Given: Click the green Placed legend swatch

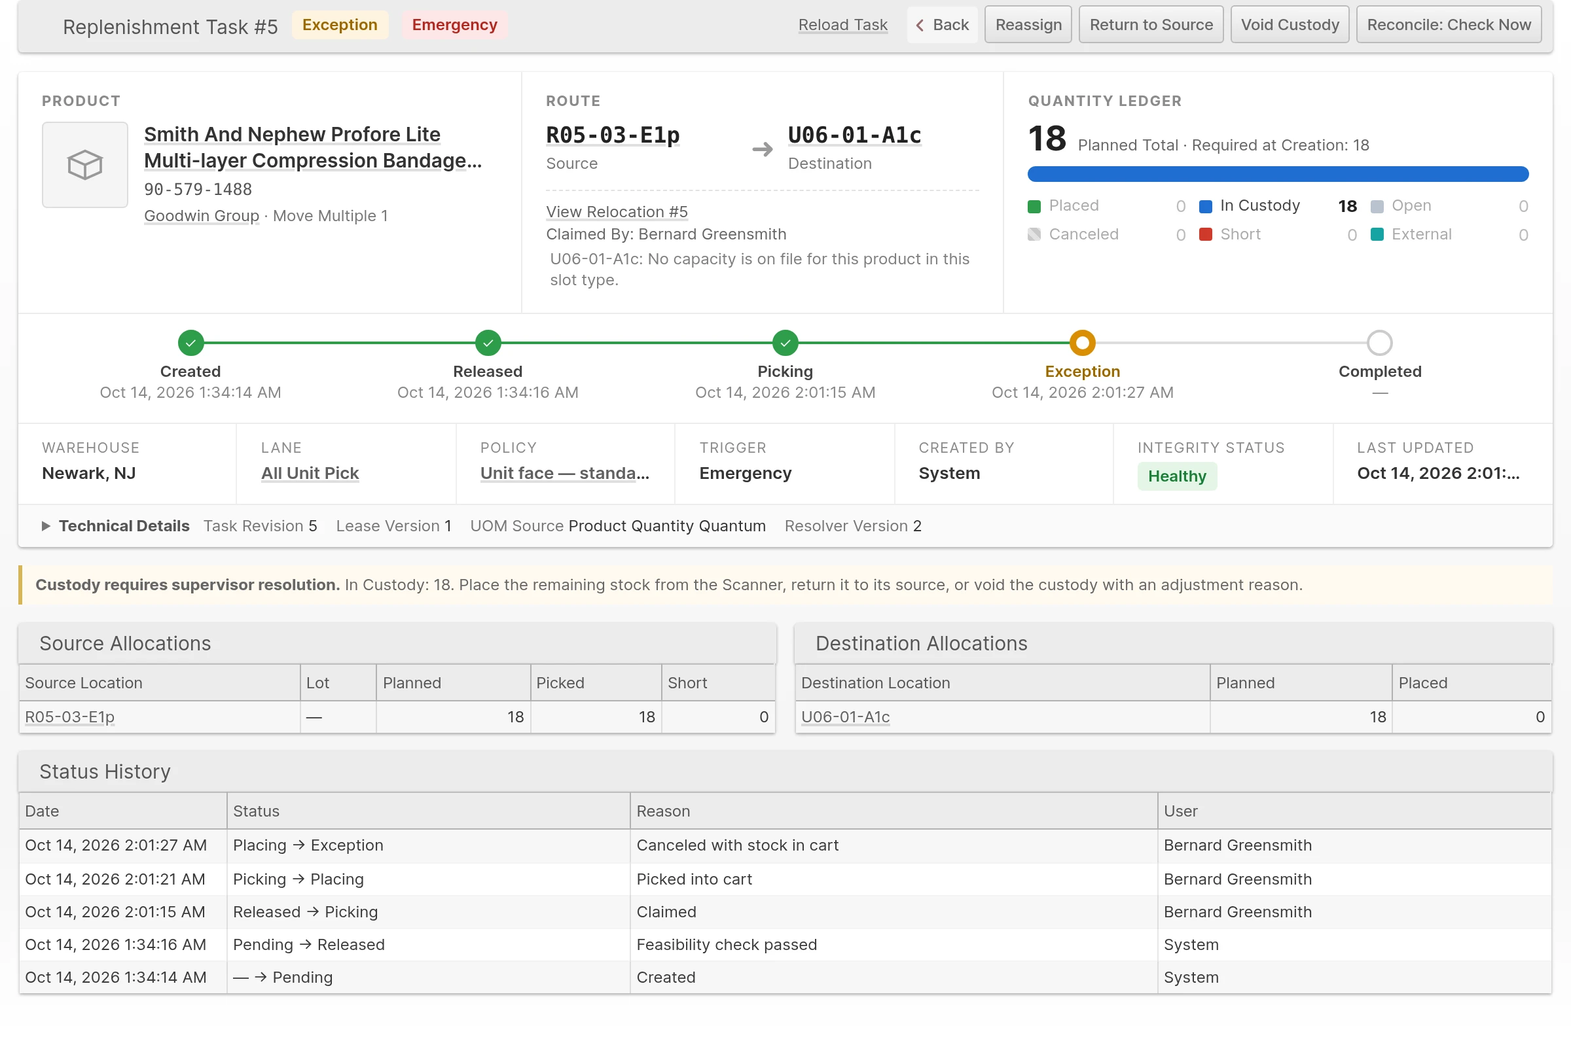Looking at the screenshot, I should coord(1034,206).
